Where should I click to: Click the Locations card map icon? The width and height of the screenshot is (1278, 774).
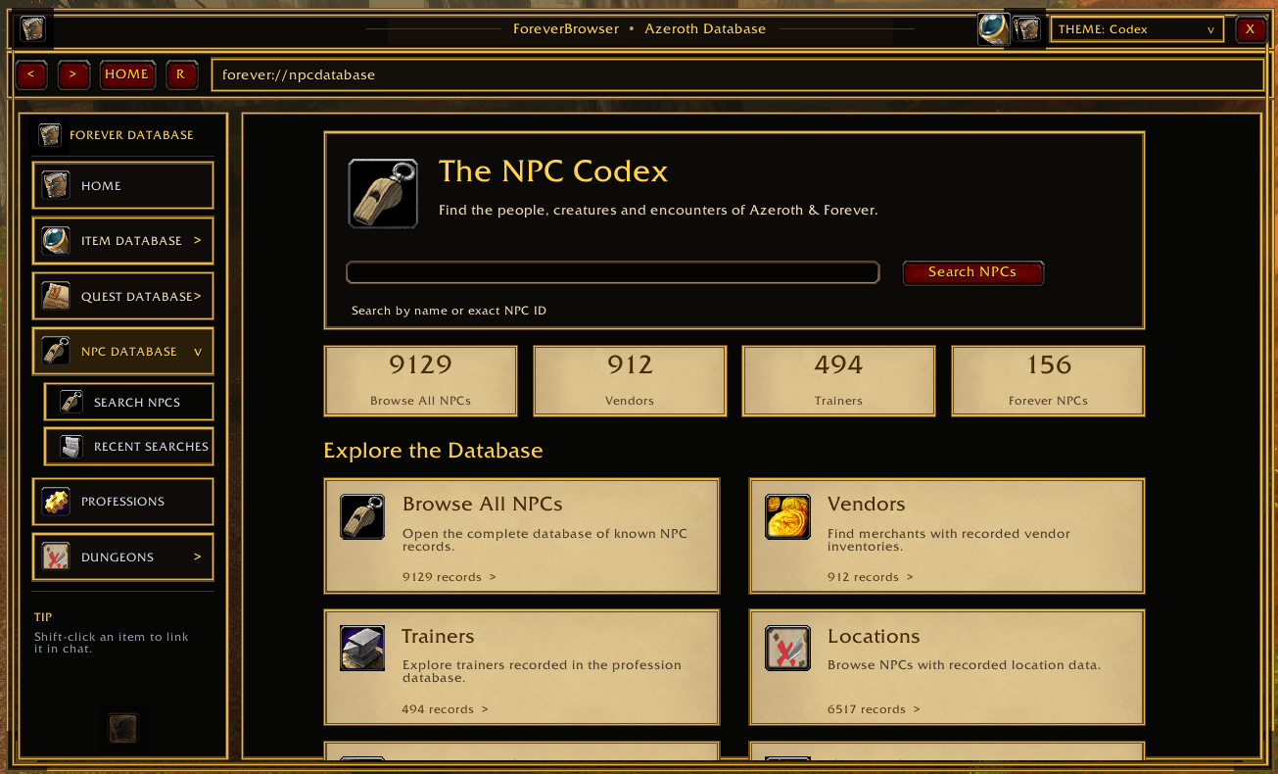[x=787, y=649]
